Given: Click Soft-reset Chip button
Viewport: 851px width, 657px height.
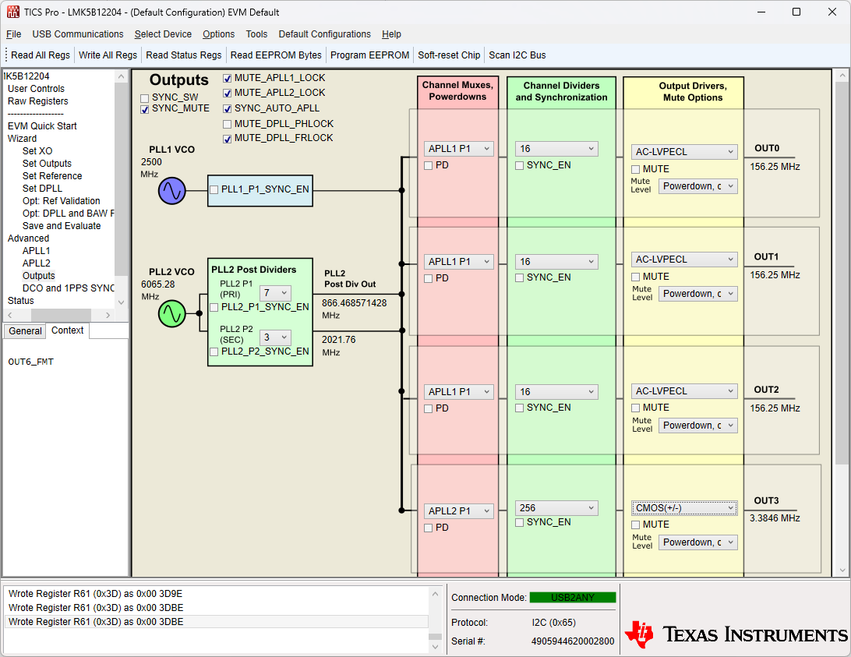Looking at the screenshot, I should click(449, 55).
